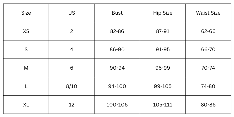Click bust measurement 82-86

tap(117, 31)
